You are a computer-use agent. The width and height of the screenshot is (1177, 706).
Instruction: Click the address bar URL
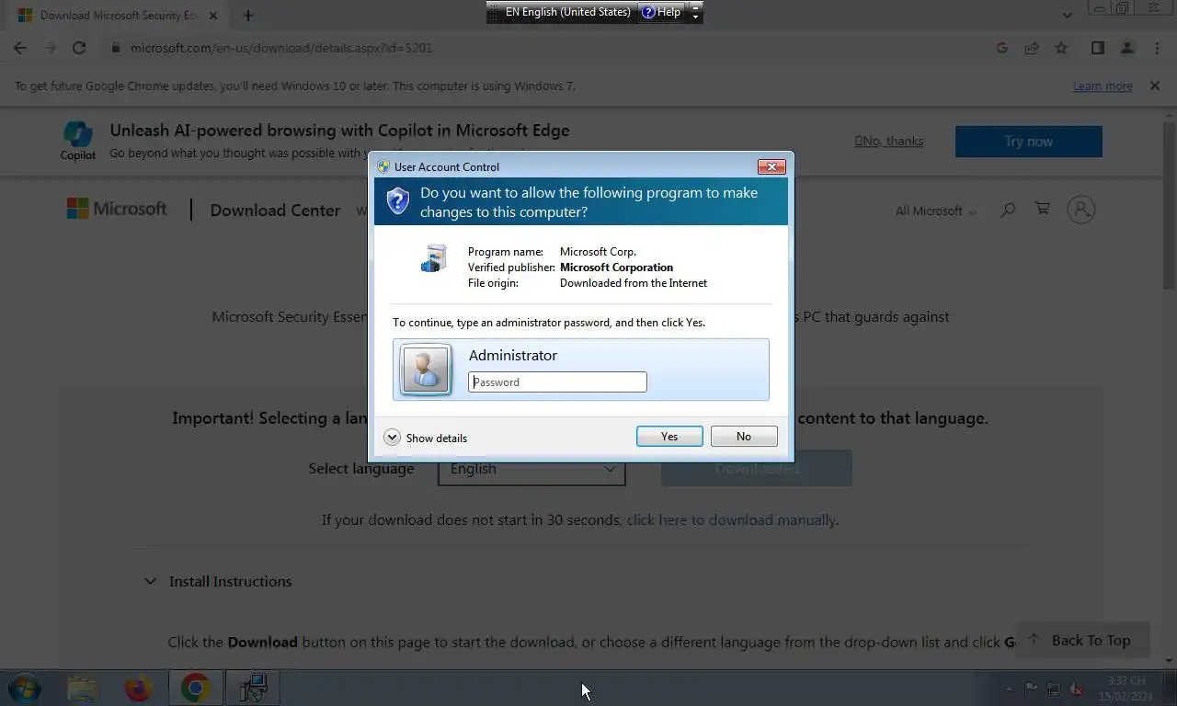281,48
